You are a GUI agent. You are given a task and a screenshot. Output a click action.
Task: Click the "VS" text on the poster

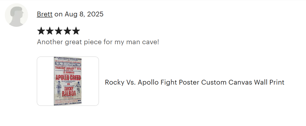click(x=68, y=84)
